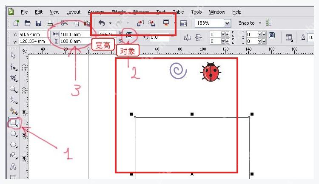Select the purple spiral object
The width and height of the screenshot is (319, 184).
[x=178, y=71]
